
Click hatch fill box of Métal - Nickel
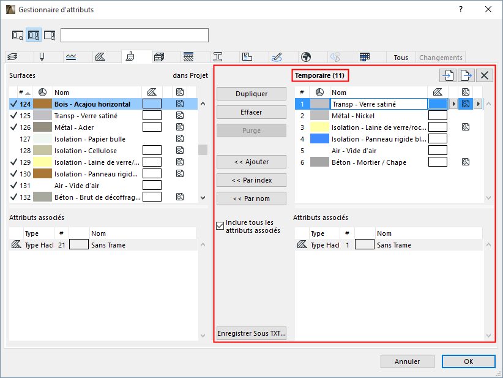[438, 115]
